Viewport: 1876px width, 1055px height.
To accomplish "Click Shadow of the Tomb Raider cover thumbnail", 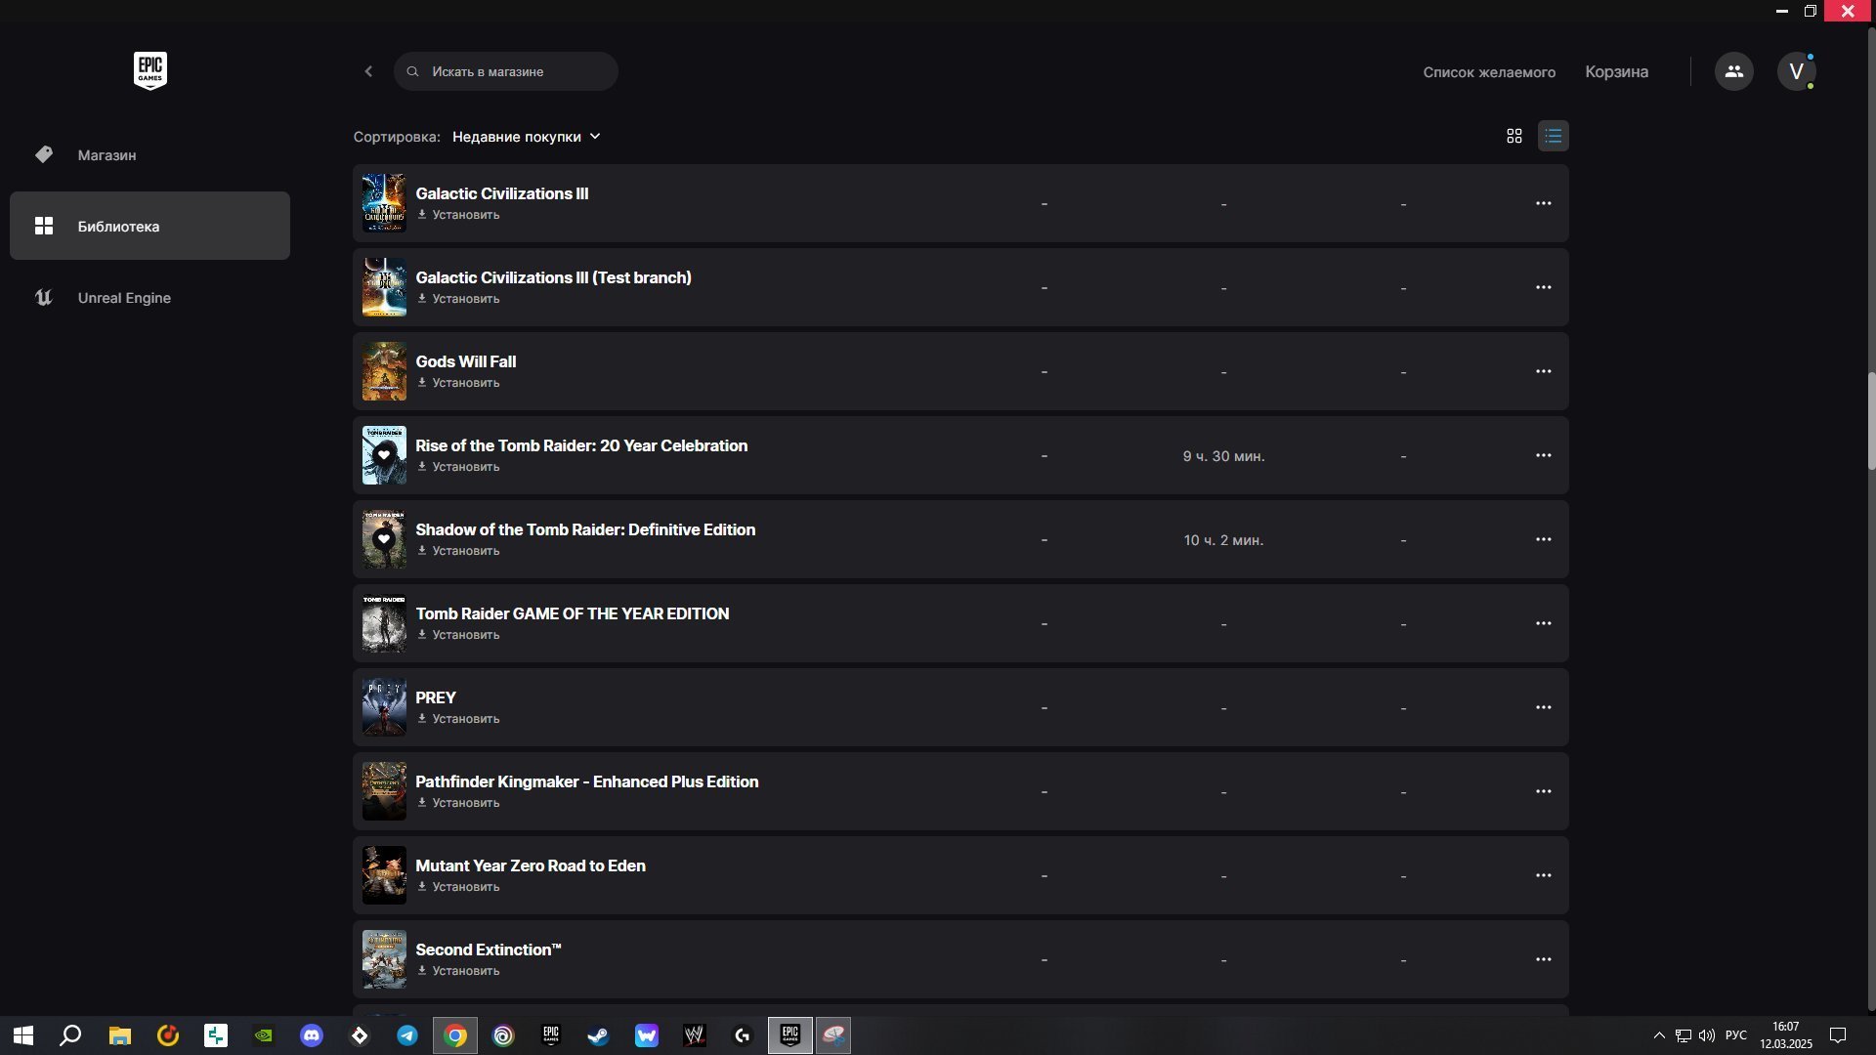I will click(384, 539).
